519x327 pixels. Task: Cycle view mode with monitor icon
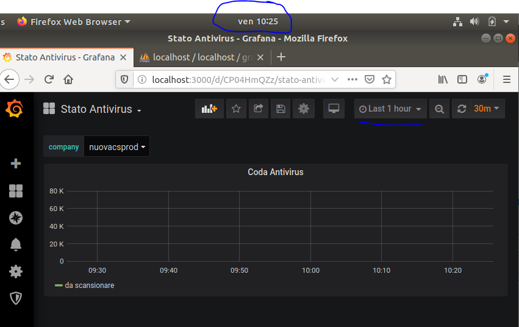[x=334, y=109]
